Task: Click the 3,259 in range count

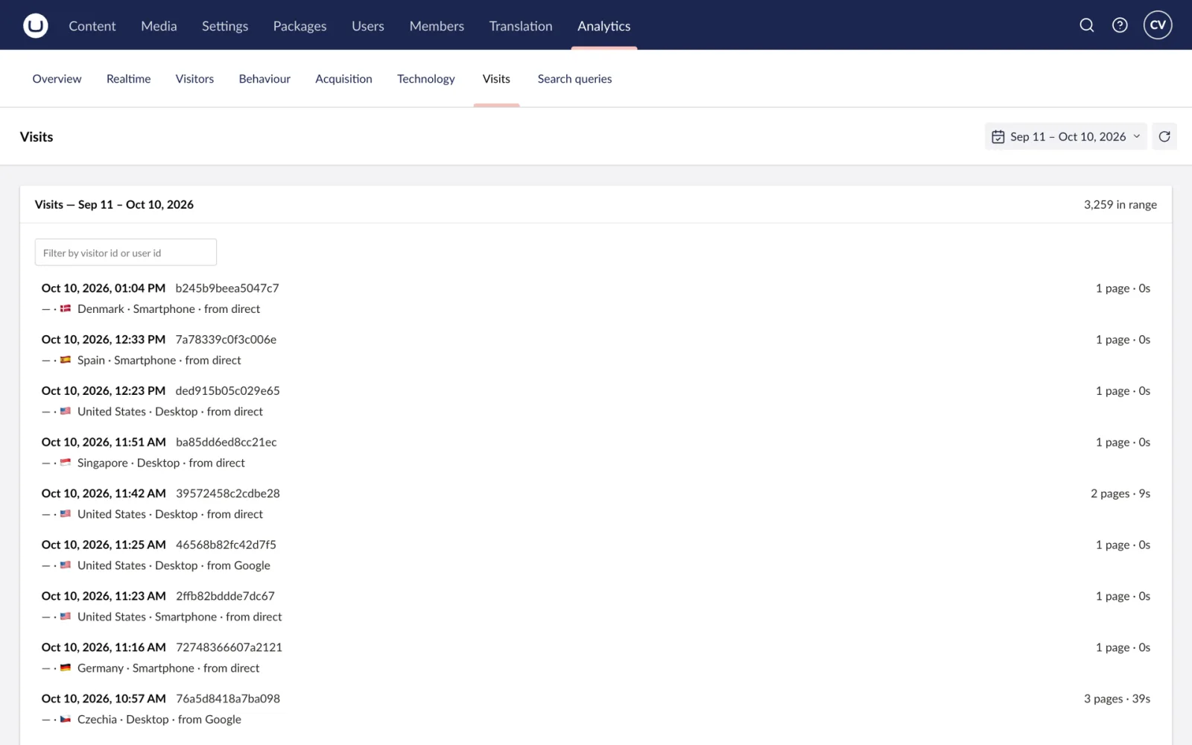Action: click(x=1120, y=205)
